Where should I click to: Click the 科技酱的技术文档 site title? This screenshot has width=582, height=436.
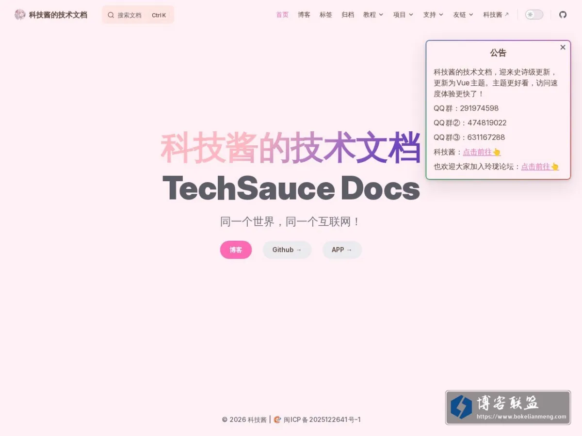point(58,15)
